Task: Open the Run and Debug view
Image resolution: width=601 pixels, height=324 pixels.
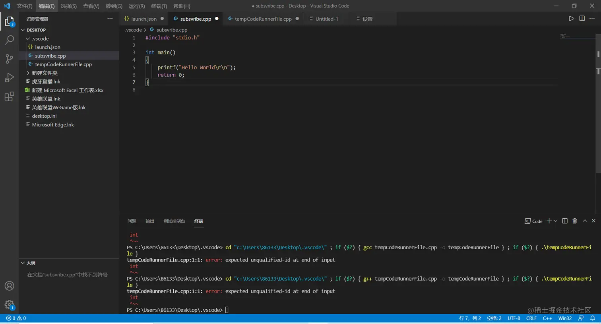Action: [x=9, y=78]
